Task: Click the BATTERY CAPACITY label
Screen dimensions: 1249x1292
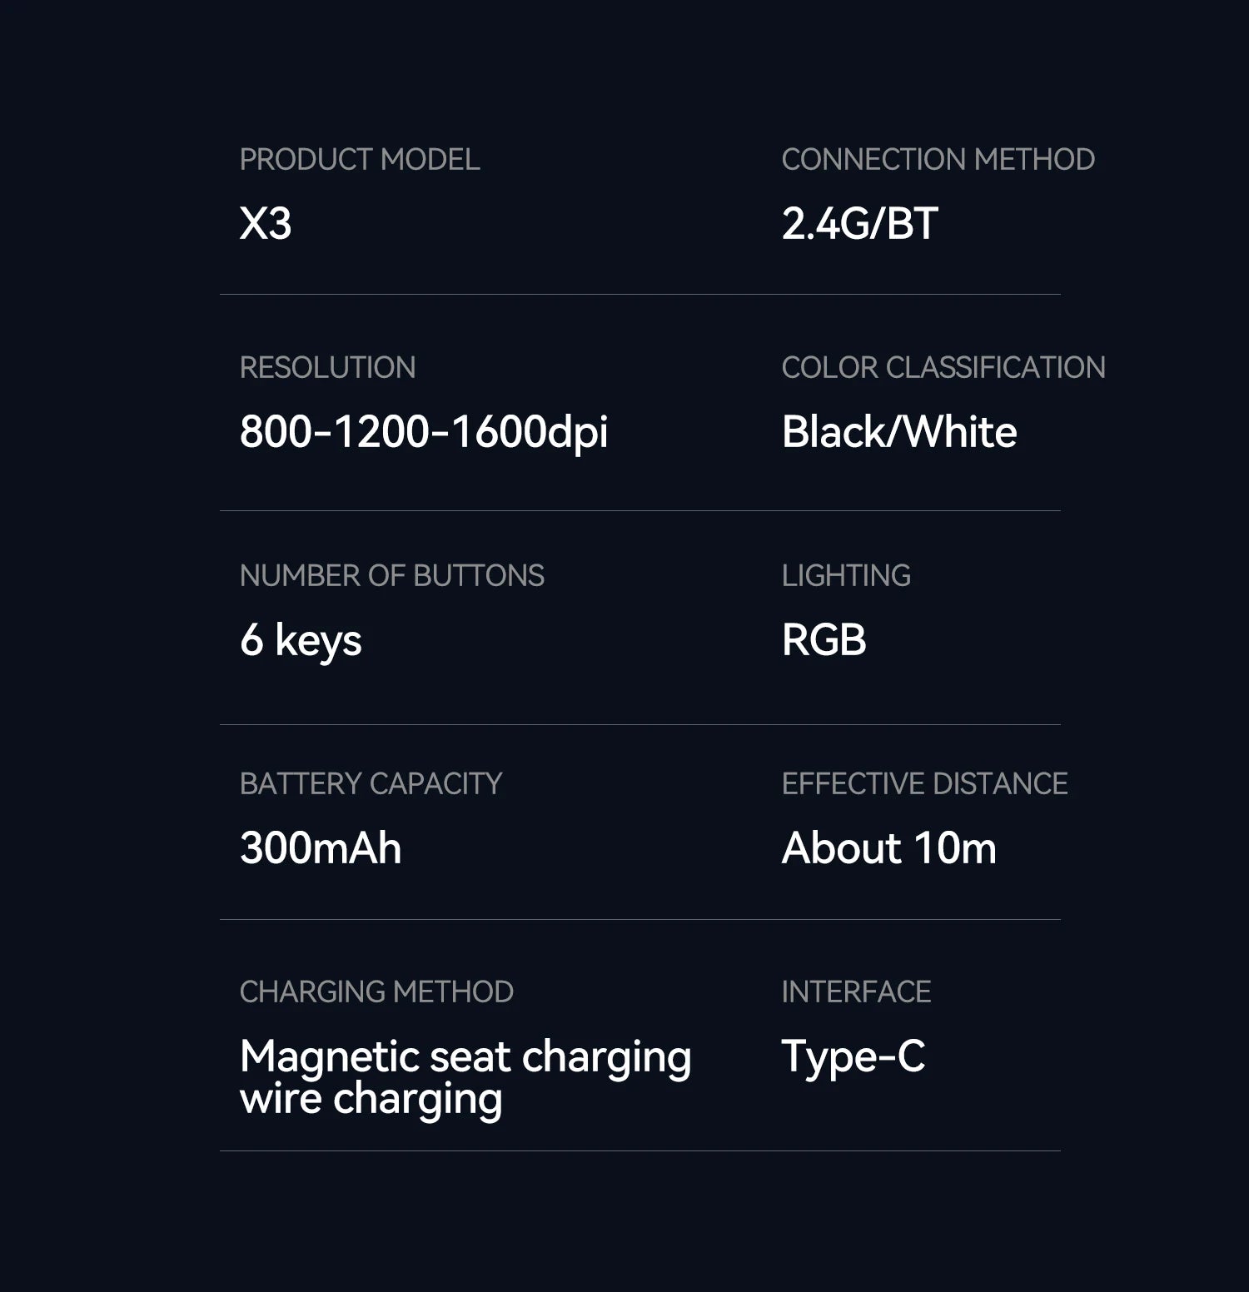Action: click(371, 784)
